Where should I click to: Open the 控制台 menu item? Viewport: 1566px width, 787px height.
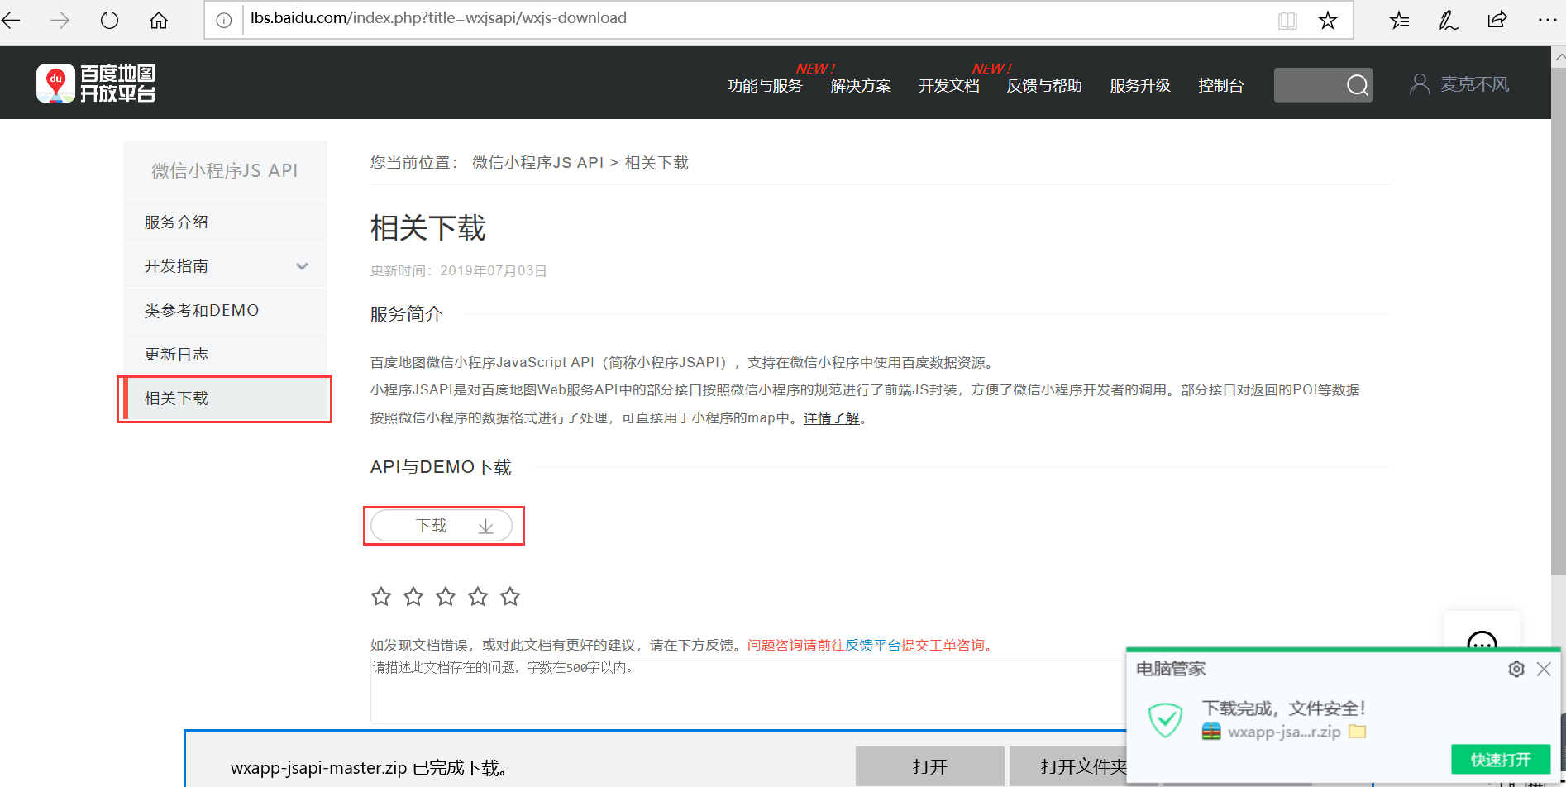pyautogui.click(x=1221, y=85)
